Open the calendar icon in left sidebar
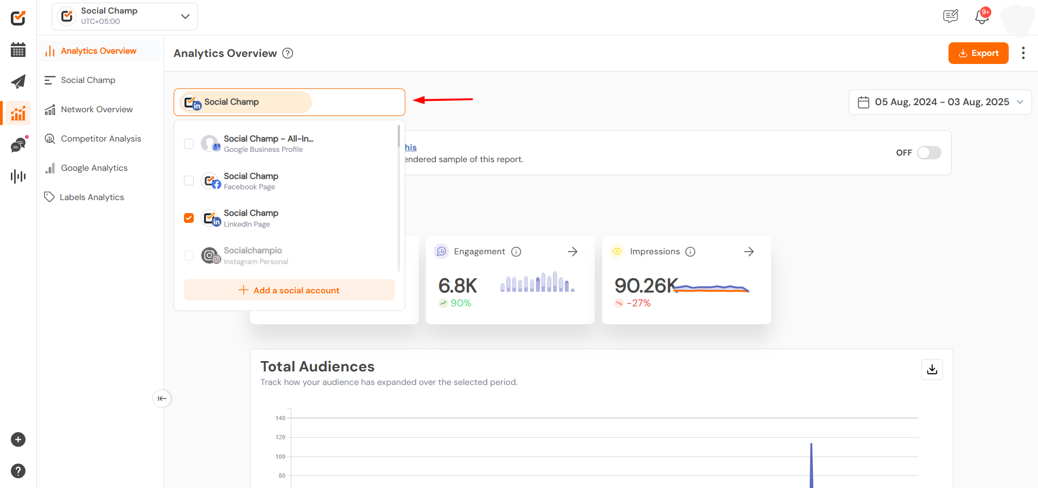Screen dimensions: 1038x488 click(18, 50)
